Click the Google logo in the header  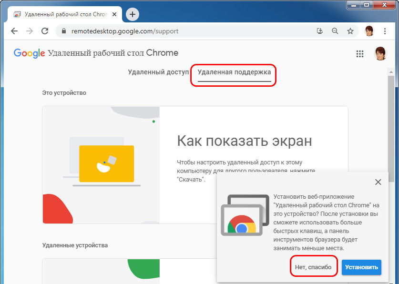point(29,53)
